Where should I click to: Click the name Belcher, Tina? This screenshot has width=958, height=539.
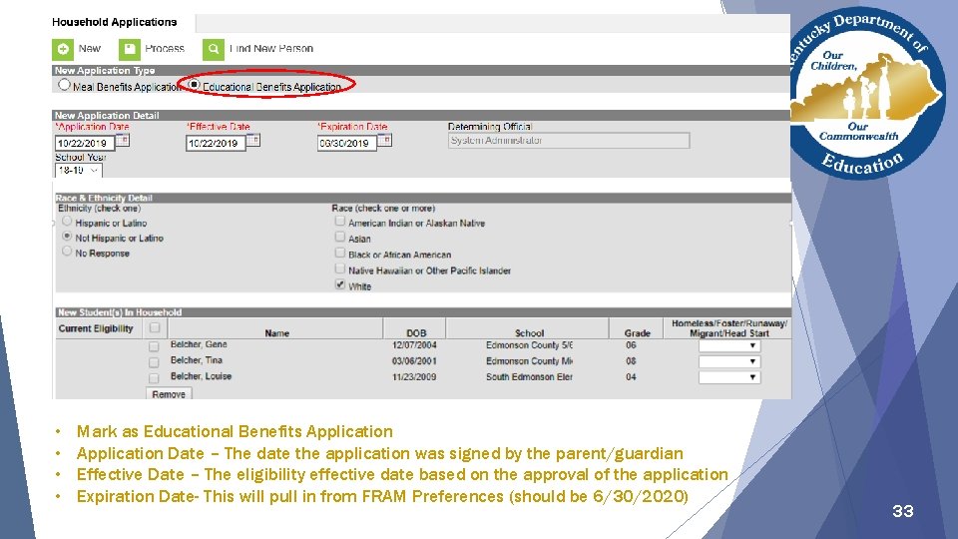click(197, 360)
